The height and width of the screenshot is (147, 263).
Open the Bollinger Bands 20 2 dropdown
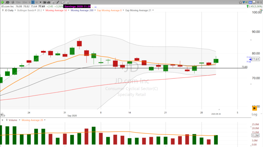coord(44,10)
